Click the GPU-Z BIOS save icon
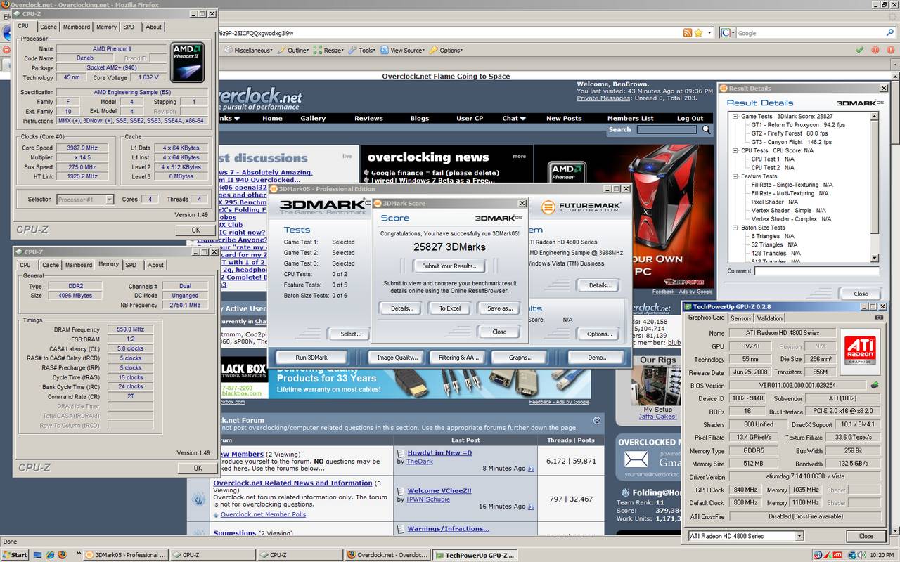 875,385
